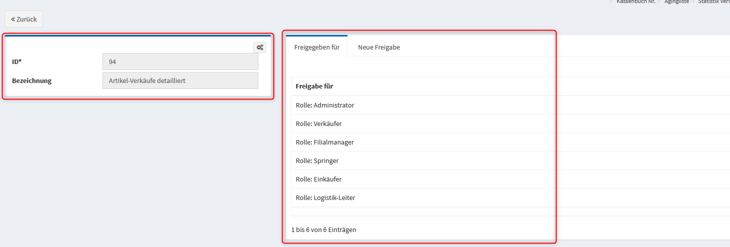This screenshot has width=730, height=247.
Task: Open the settings gears icon in ID panel
Action: (x=259, y=47)
